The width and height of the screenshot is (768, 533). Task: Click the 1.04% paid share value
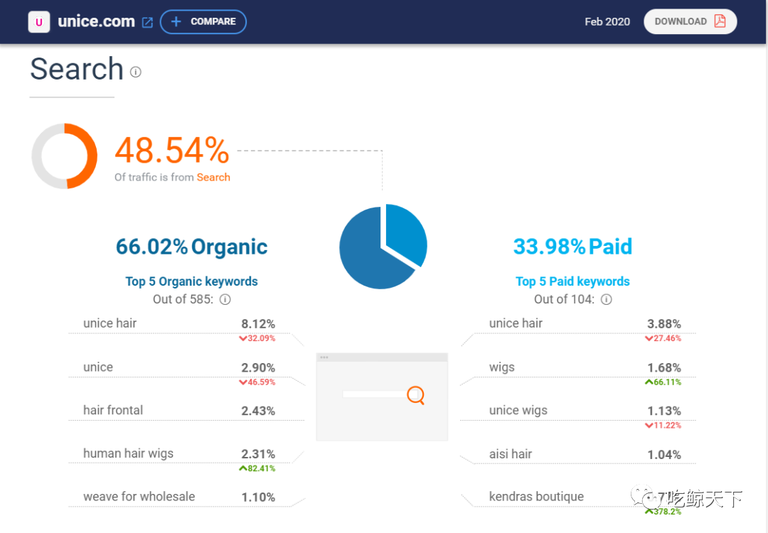click(664, 455)
